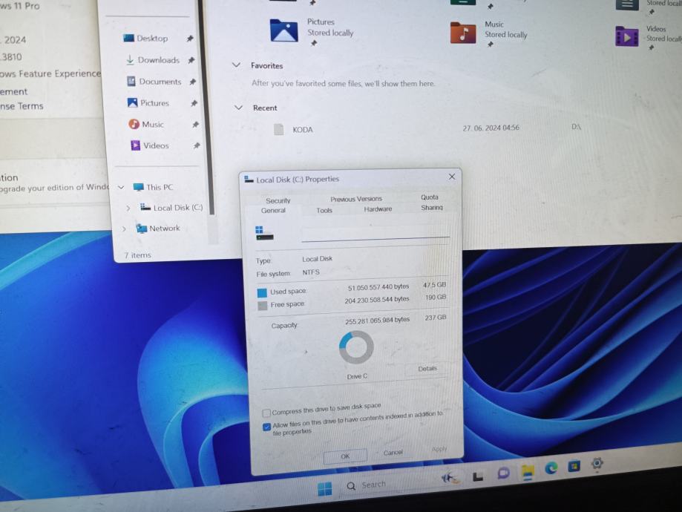This screenshot has height=512, width=682.
Task: Open the Desktop folder in the sidebar
Action: 151,39
